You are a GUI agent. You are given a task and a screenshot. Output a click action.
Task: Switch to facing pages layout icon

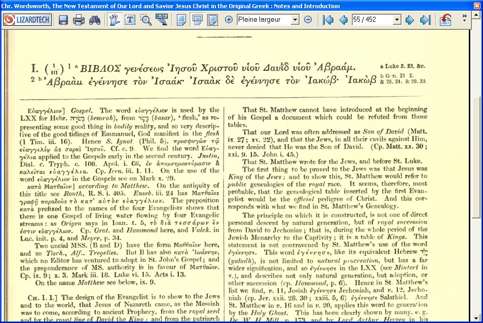[x=212, y=20]
